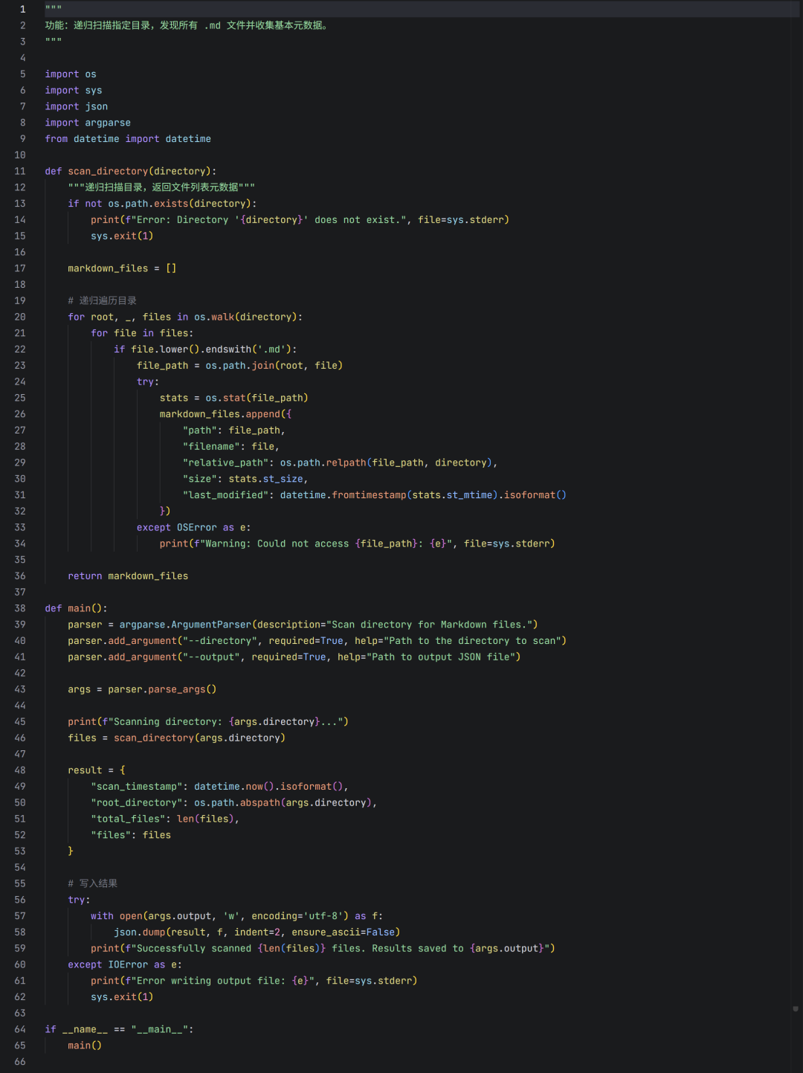Click "os.path.abspath" call
The width and height of the screenshot is (803, 1073).
[x=237, y=803]
